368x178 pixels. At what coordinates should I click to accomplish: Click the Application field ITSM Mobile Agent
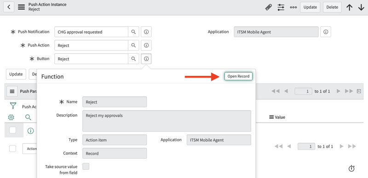coord(276,32)
